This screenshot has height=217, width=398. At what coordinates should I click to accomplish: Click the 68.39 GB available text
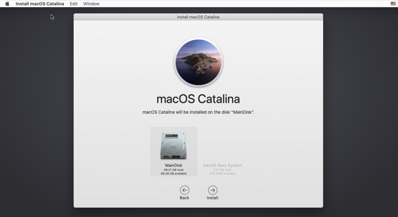[x=173, y=174]
